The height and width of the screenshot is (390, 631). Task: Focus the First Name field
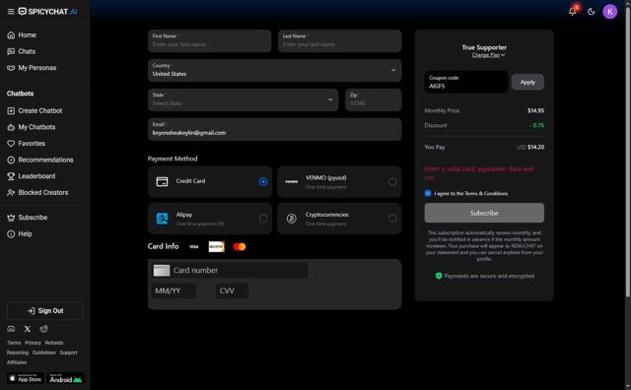tap(209, 40)
